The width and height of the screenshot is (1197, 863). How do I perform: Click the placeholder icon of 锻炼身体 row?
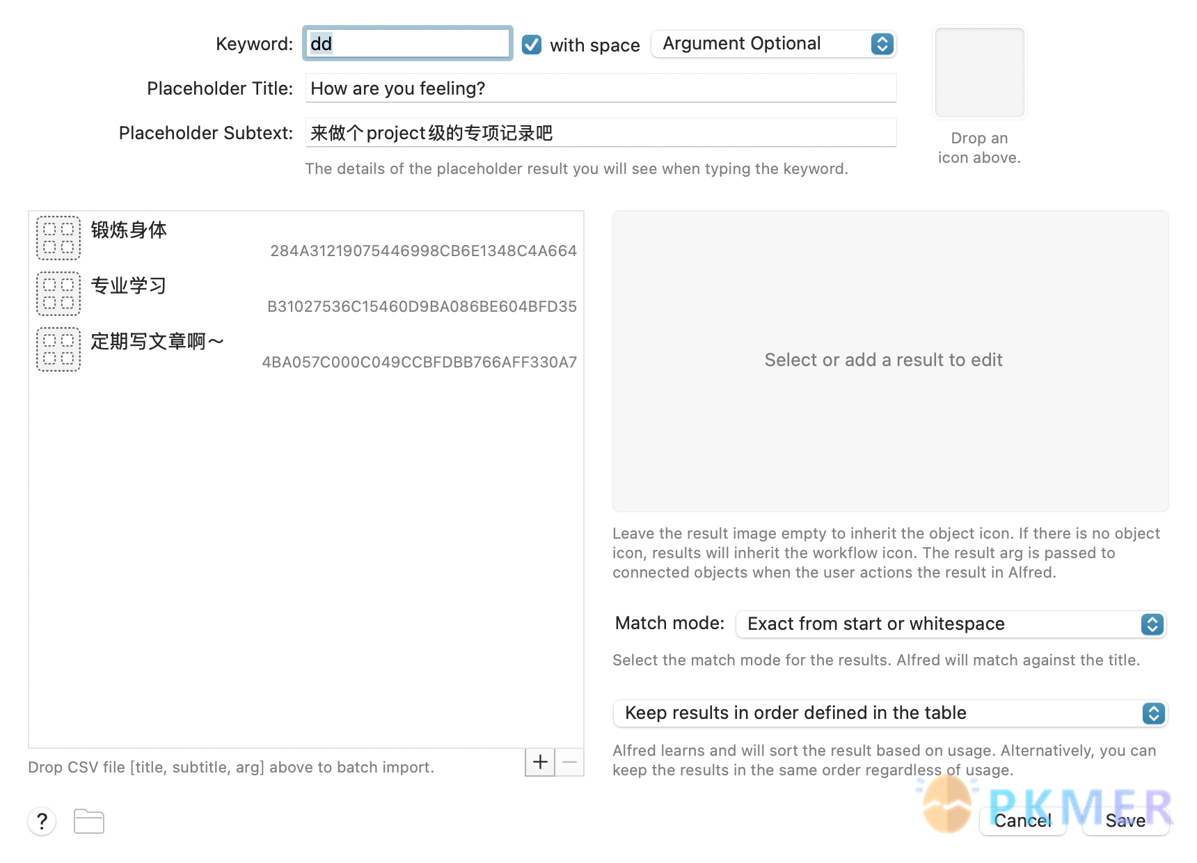tap(58, 238)
